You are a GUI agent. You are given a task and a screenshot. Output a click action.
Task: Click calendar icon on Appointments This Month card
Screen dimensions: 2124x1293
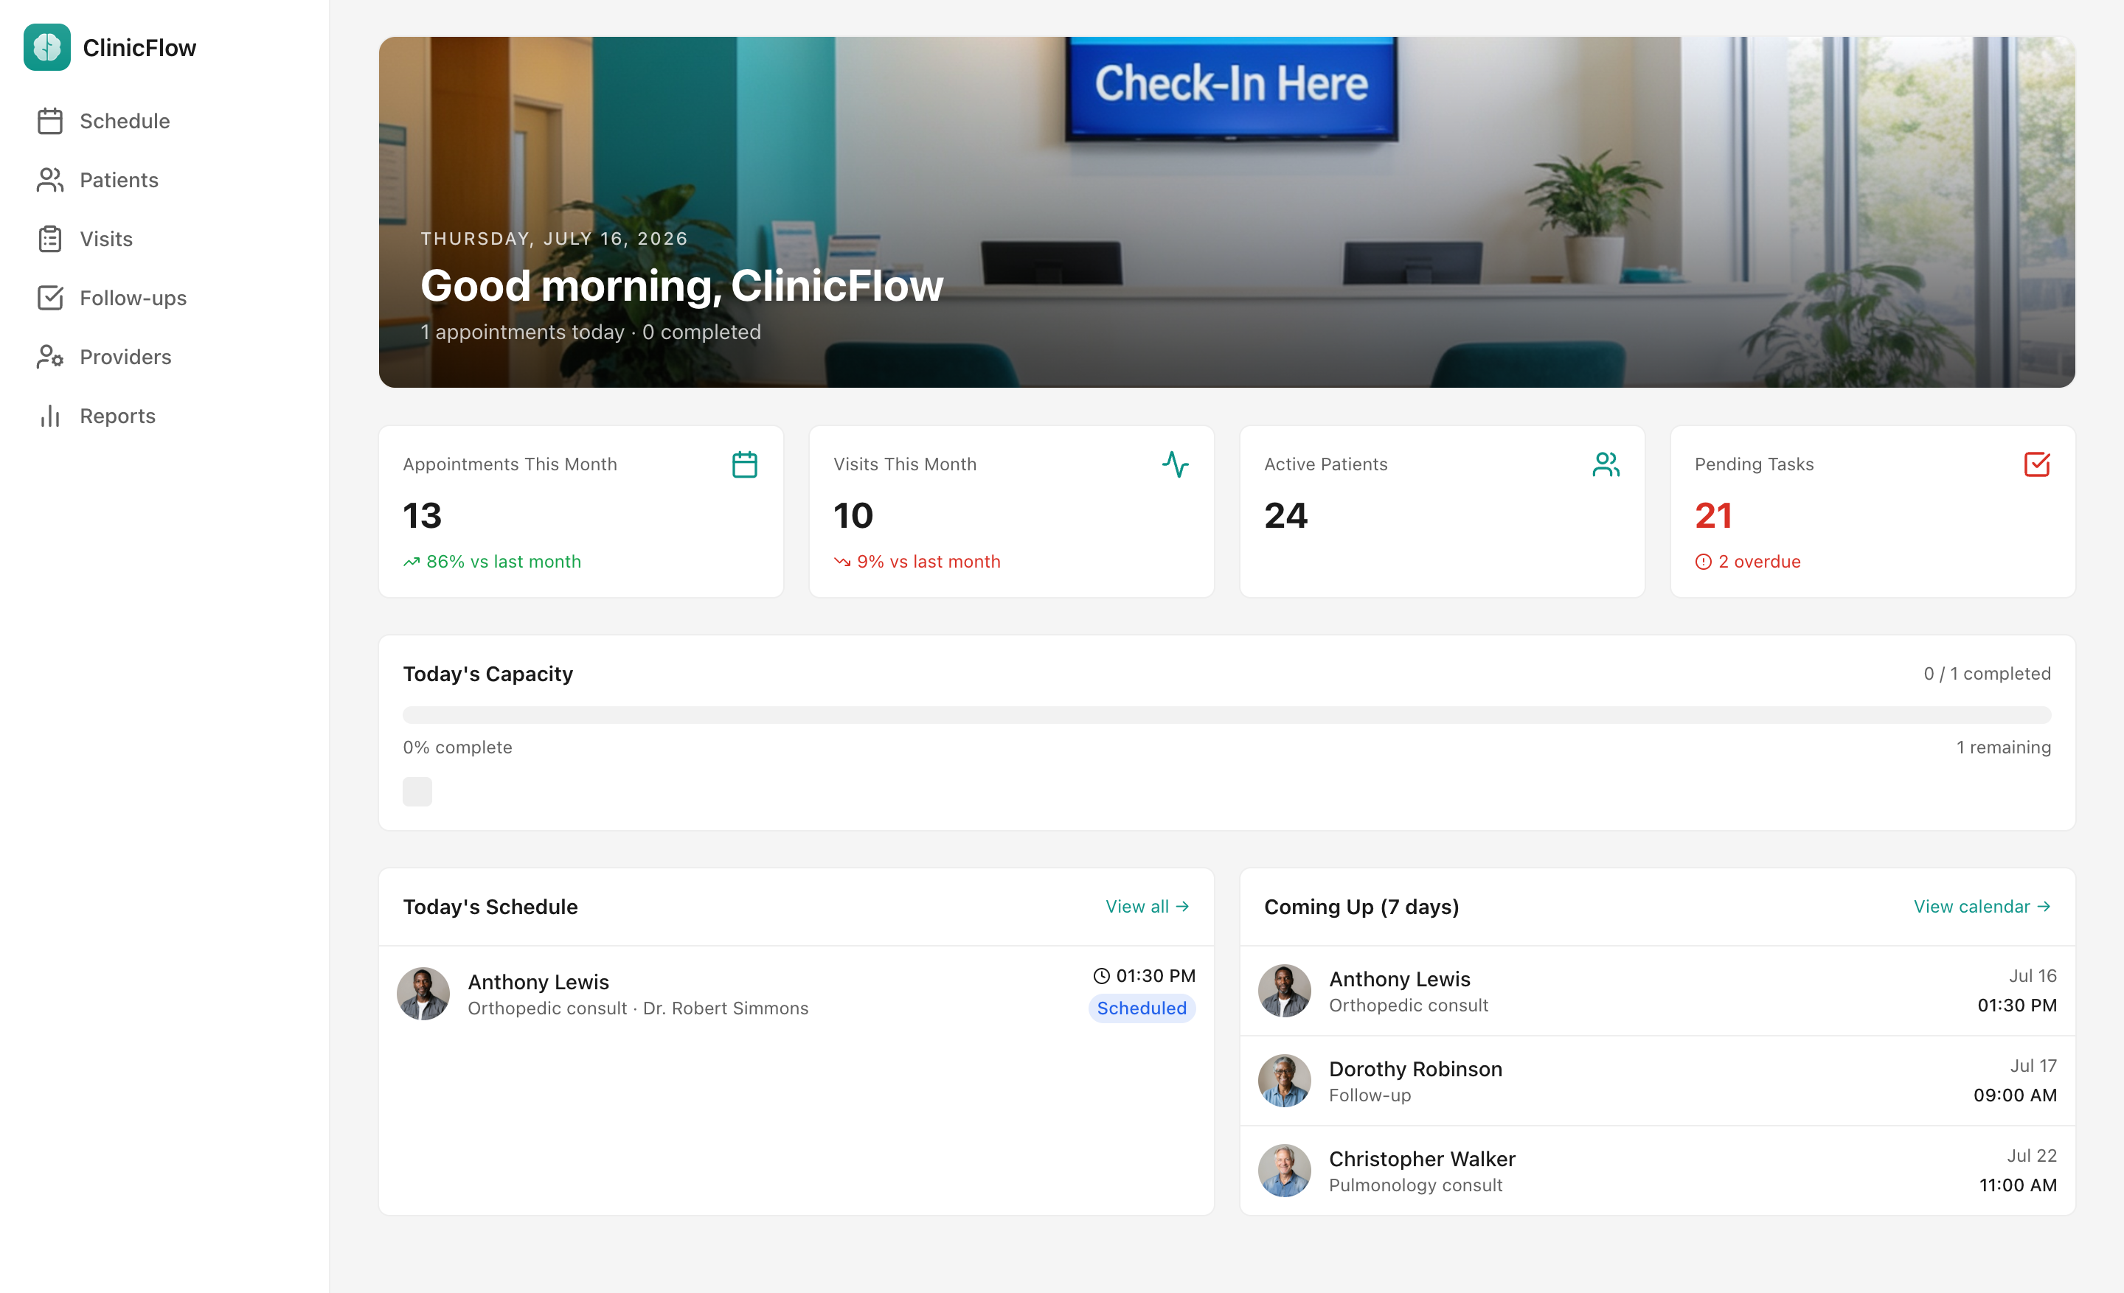(745, 464)
